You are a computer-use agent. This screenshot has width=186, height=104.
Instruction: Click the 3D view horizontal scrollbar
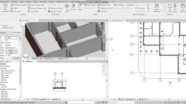coord(87,58)
